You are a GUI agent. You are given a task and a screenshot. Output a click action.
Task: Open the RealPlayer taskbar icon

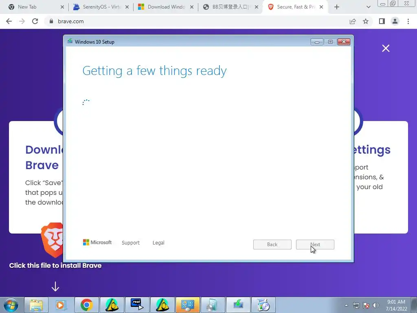pyautogui.click(x=137, y=305)
